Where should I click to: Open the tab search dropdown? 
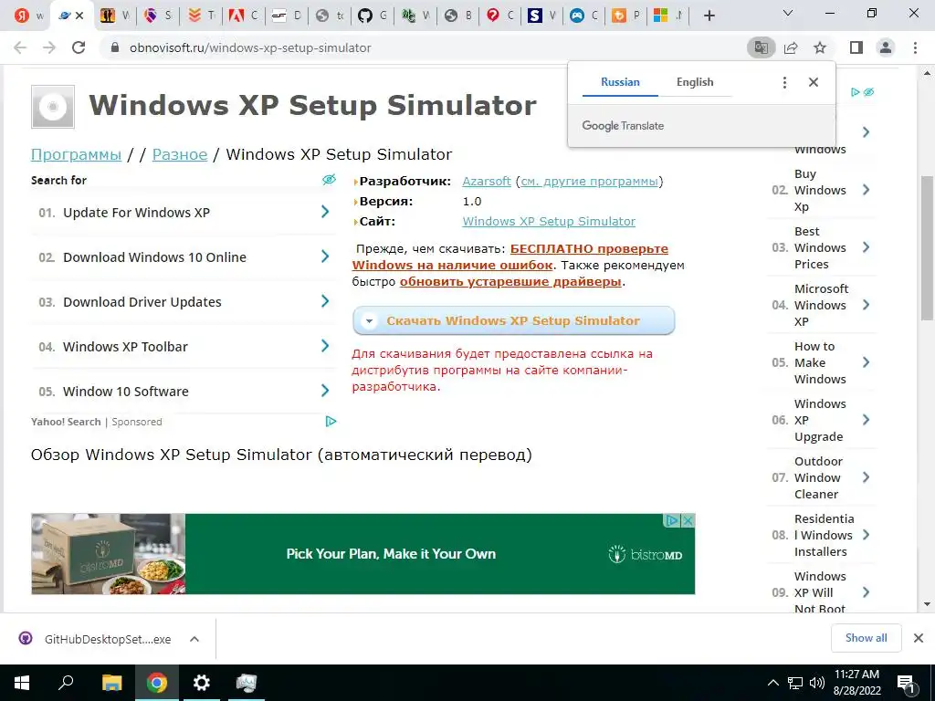click(788, 13)
